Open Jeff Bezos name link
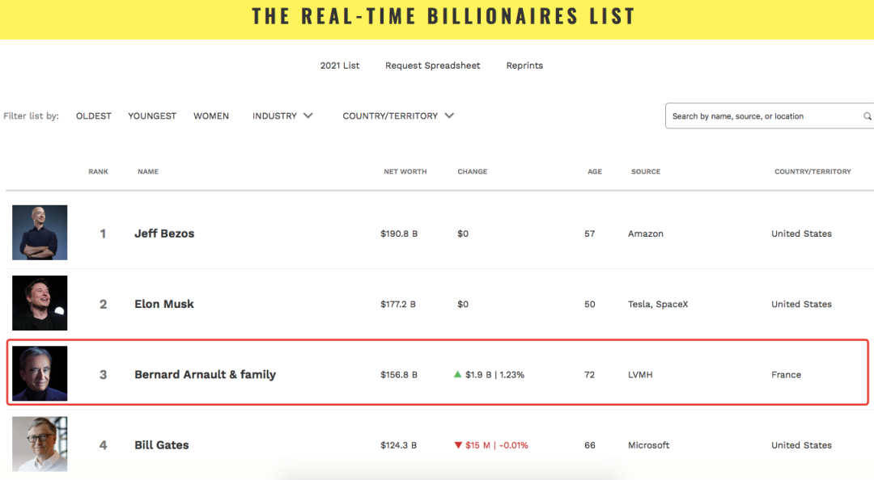Screen dimensions: 874x480 [164, 234]
